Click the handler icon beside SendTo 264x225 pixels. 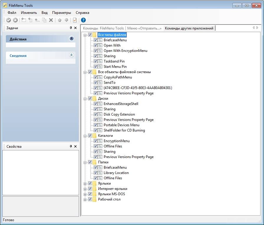coord(100,83)
